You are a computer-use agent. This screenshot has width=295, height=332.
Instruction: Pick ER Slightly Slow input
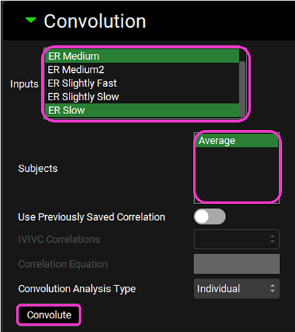point(142,96)
